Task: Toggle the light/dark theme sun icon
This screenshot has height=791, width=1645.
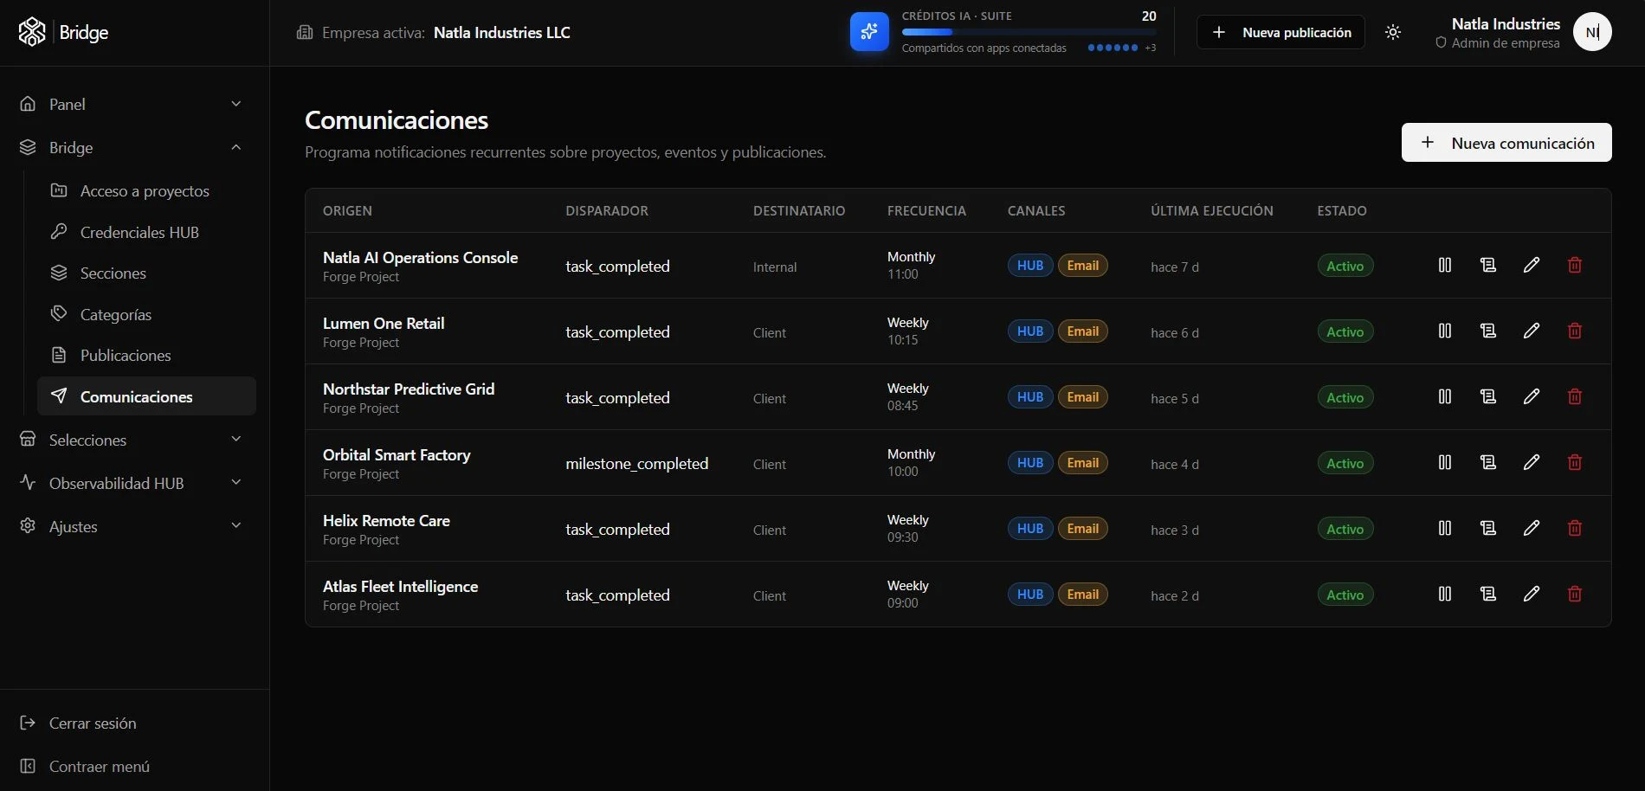Action: click(x=1393, y=32)
